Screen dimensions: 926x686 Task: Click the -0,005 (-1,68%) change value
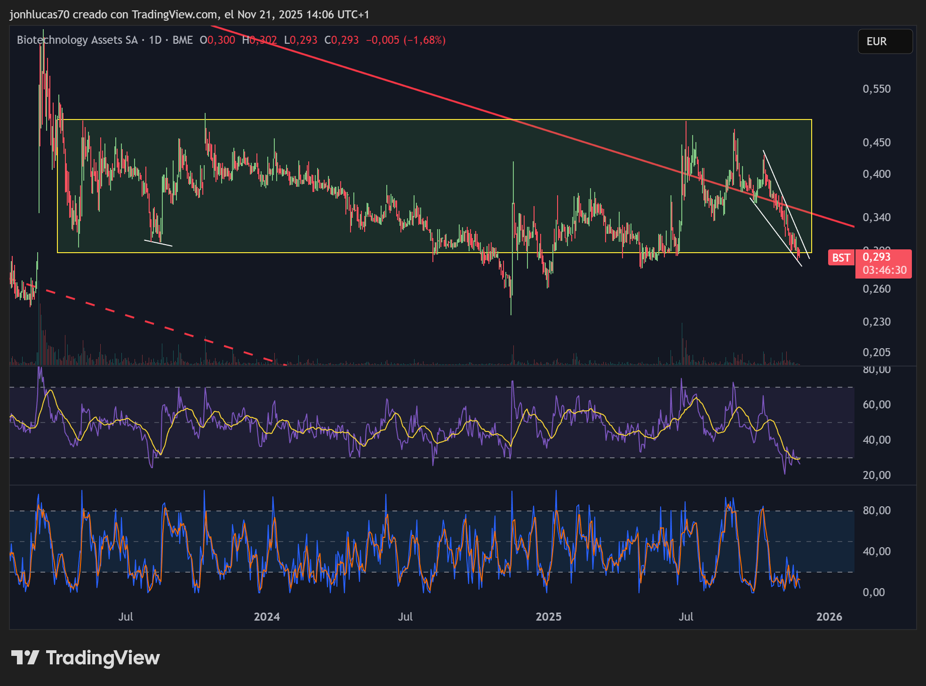click(406, 40)
